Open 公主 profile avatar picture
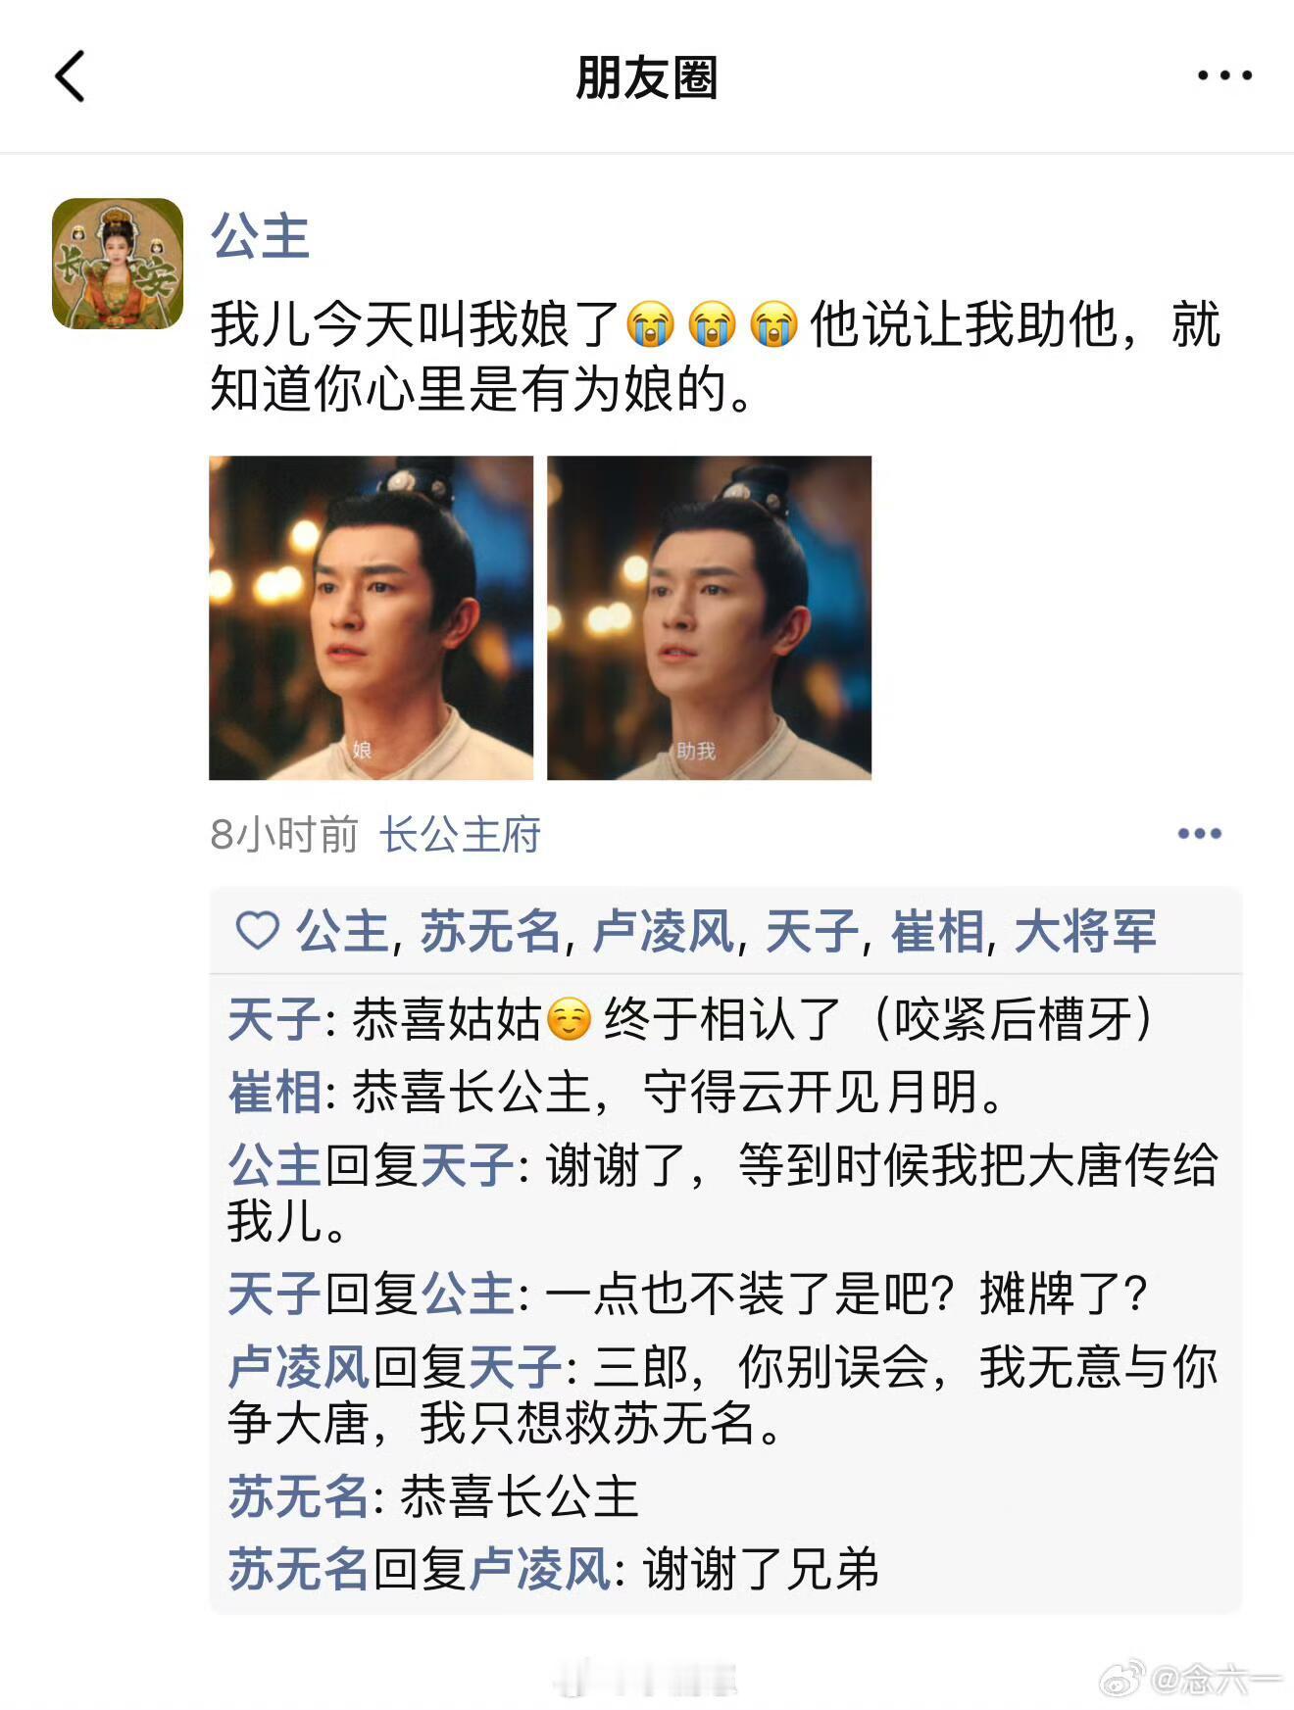The width and height of the screenshot is (1294, 1710). pyautogui.click(x=118, y=264)
